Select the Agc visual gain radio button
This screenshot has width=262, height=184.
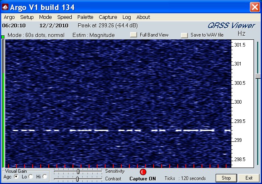pyautogui.click(x=17, y=176)
